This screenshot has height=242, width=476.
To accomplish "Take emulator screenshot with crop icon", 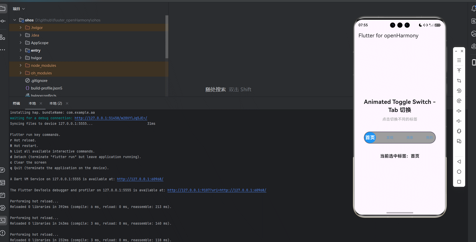I will [459, 81].
